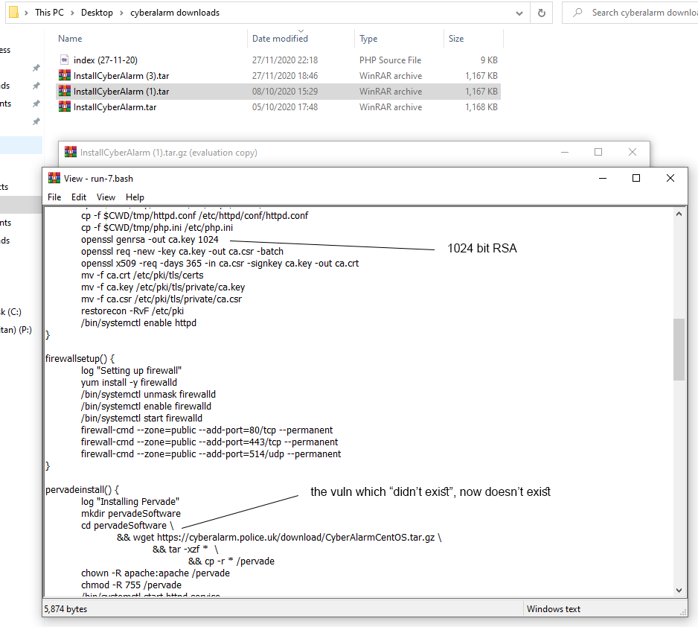698x627 pixels.
Task: Click the folder icon in the address bar
Action: coord(12,13)
